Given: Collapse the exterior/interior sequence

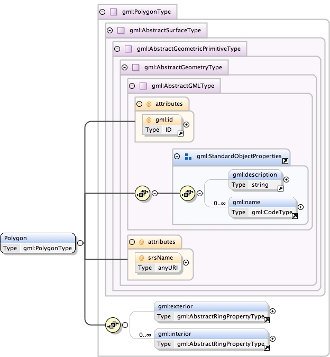Looking at the screenshot, I should [125, 325].
